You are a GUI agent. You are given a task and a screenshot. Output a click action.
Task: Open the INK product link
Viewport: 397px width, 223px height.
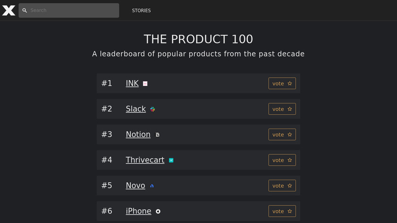pyautogui.click(x=132, y=84)
